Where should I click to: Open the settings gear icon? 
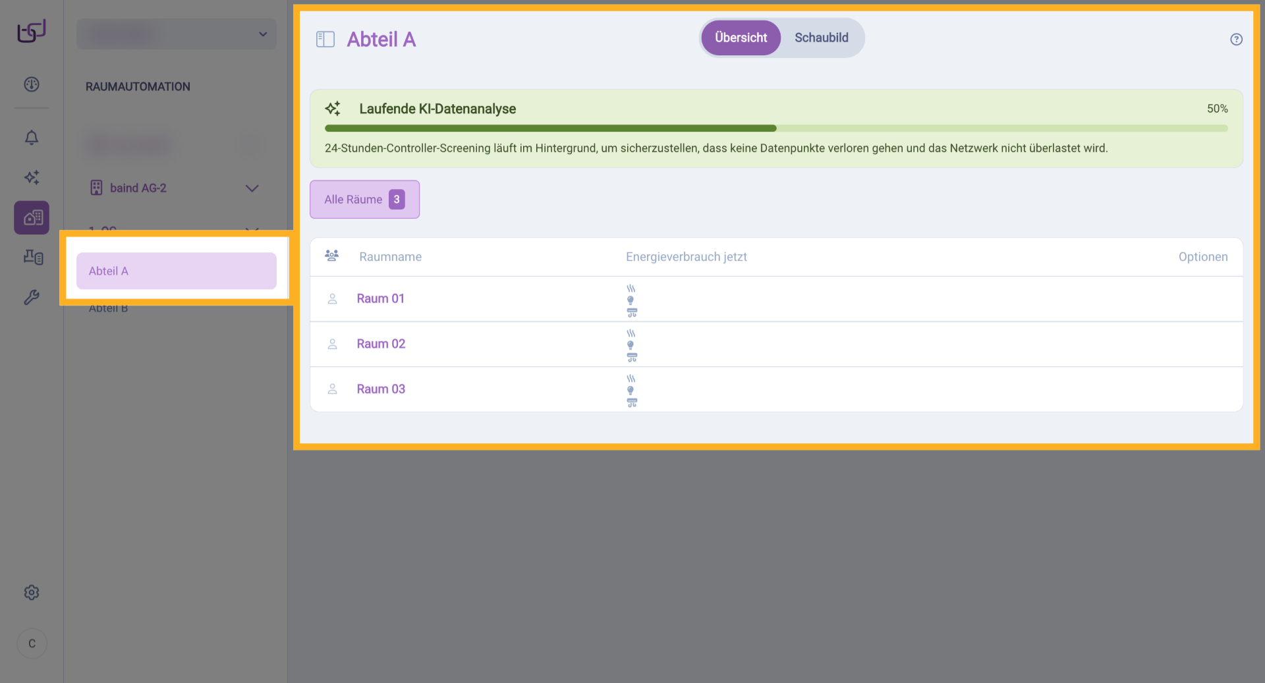click(32, 593)
